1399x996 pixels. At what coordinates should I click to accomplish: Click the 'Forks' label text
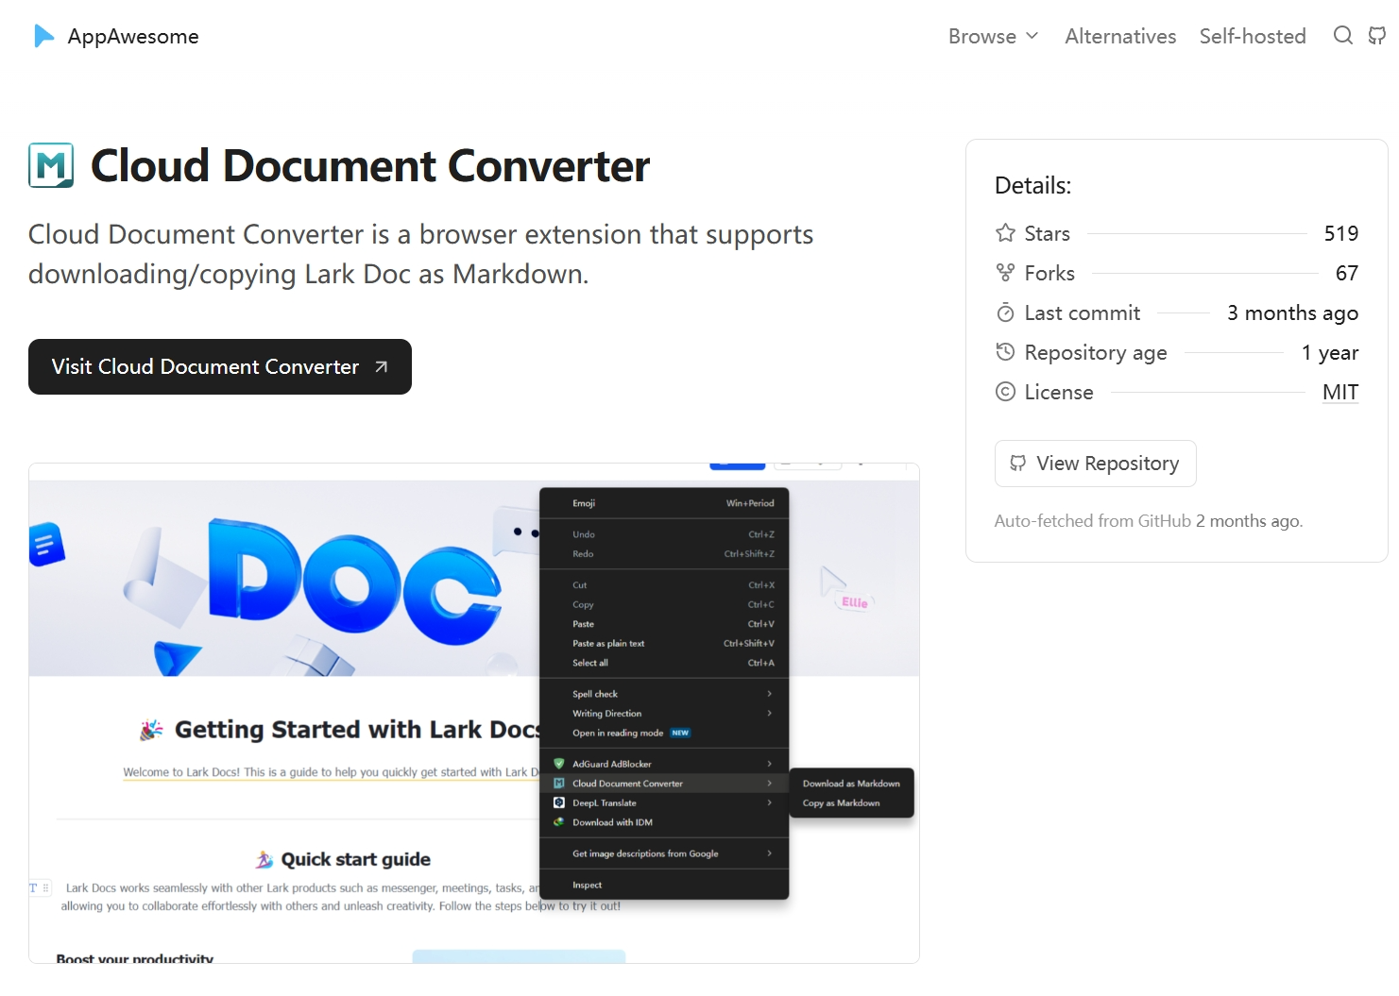tap(1049, 273)
